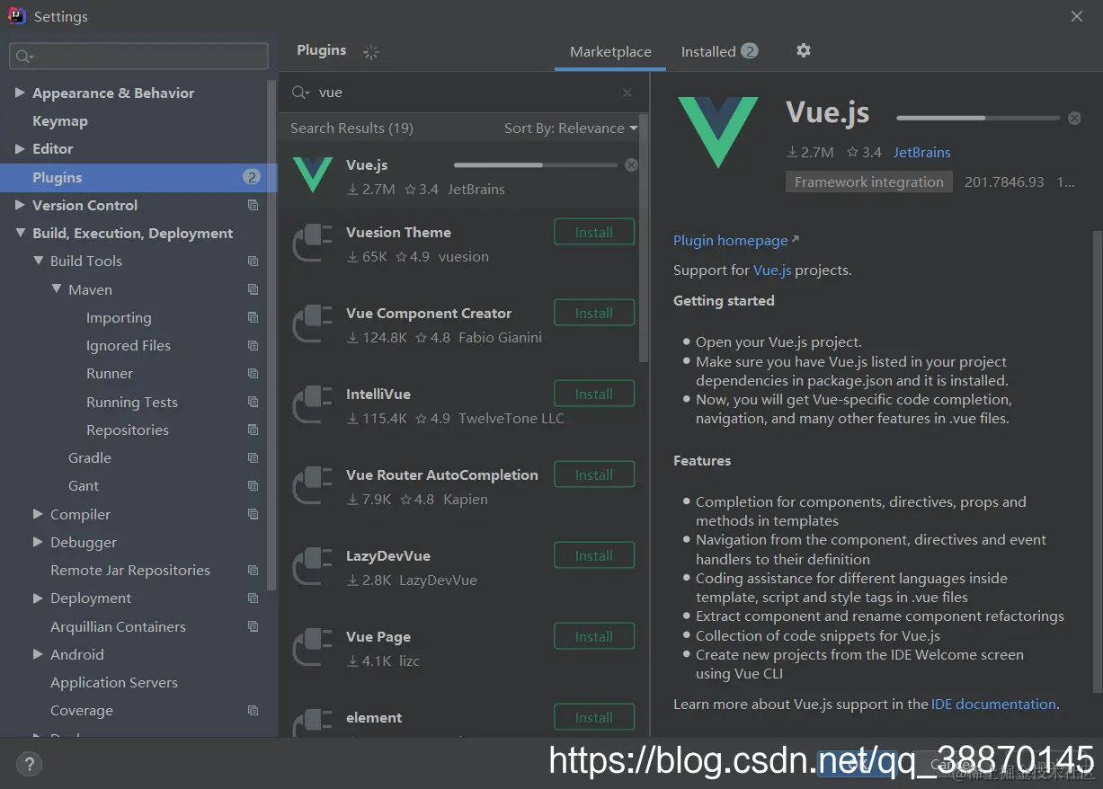Open the plugins gear settings menu
The image size is (1103, 789).
point(804,50)
